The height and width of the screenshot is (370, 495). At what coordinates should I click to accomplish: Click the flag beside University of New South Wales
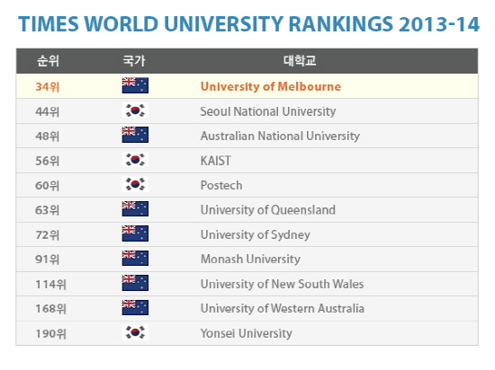tap(135, 283)
